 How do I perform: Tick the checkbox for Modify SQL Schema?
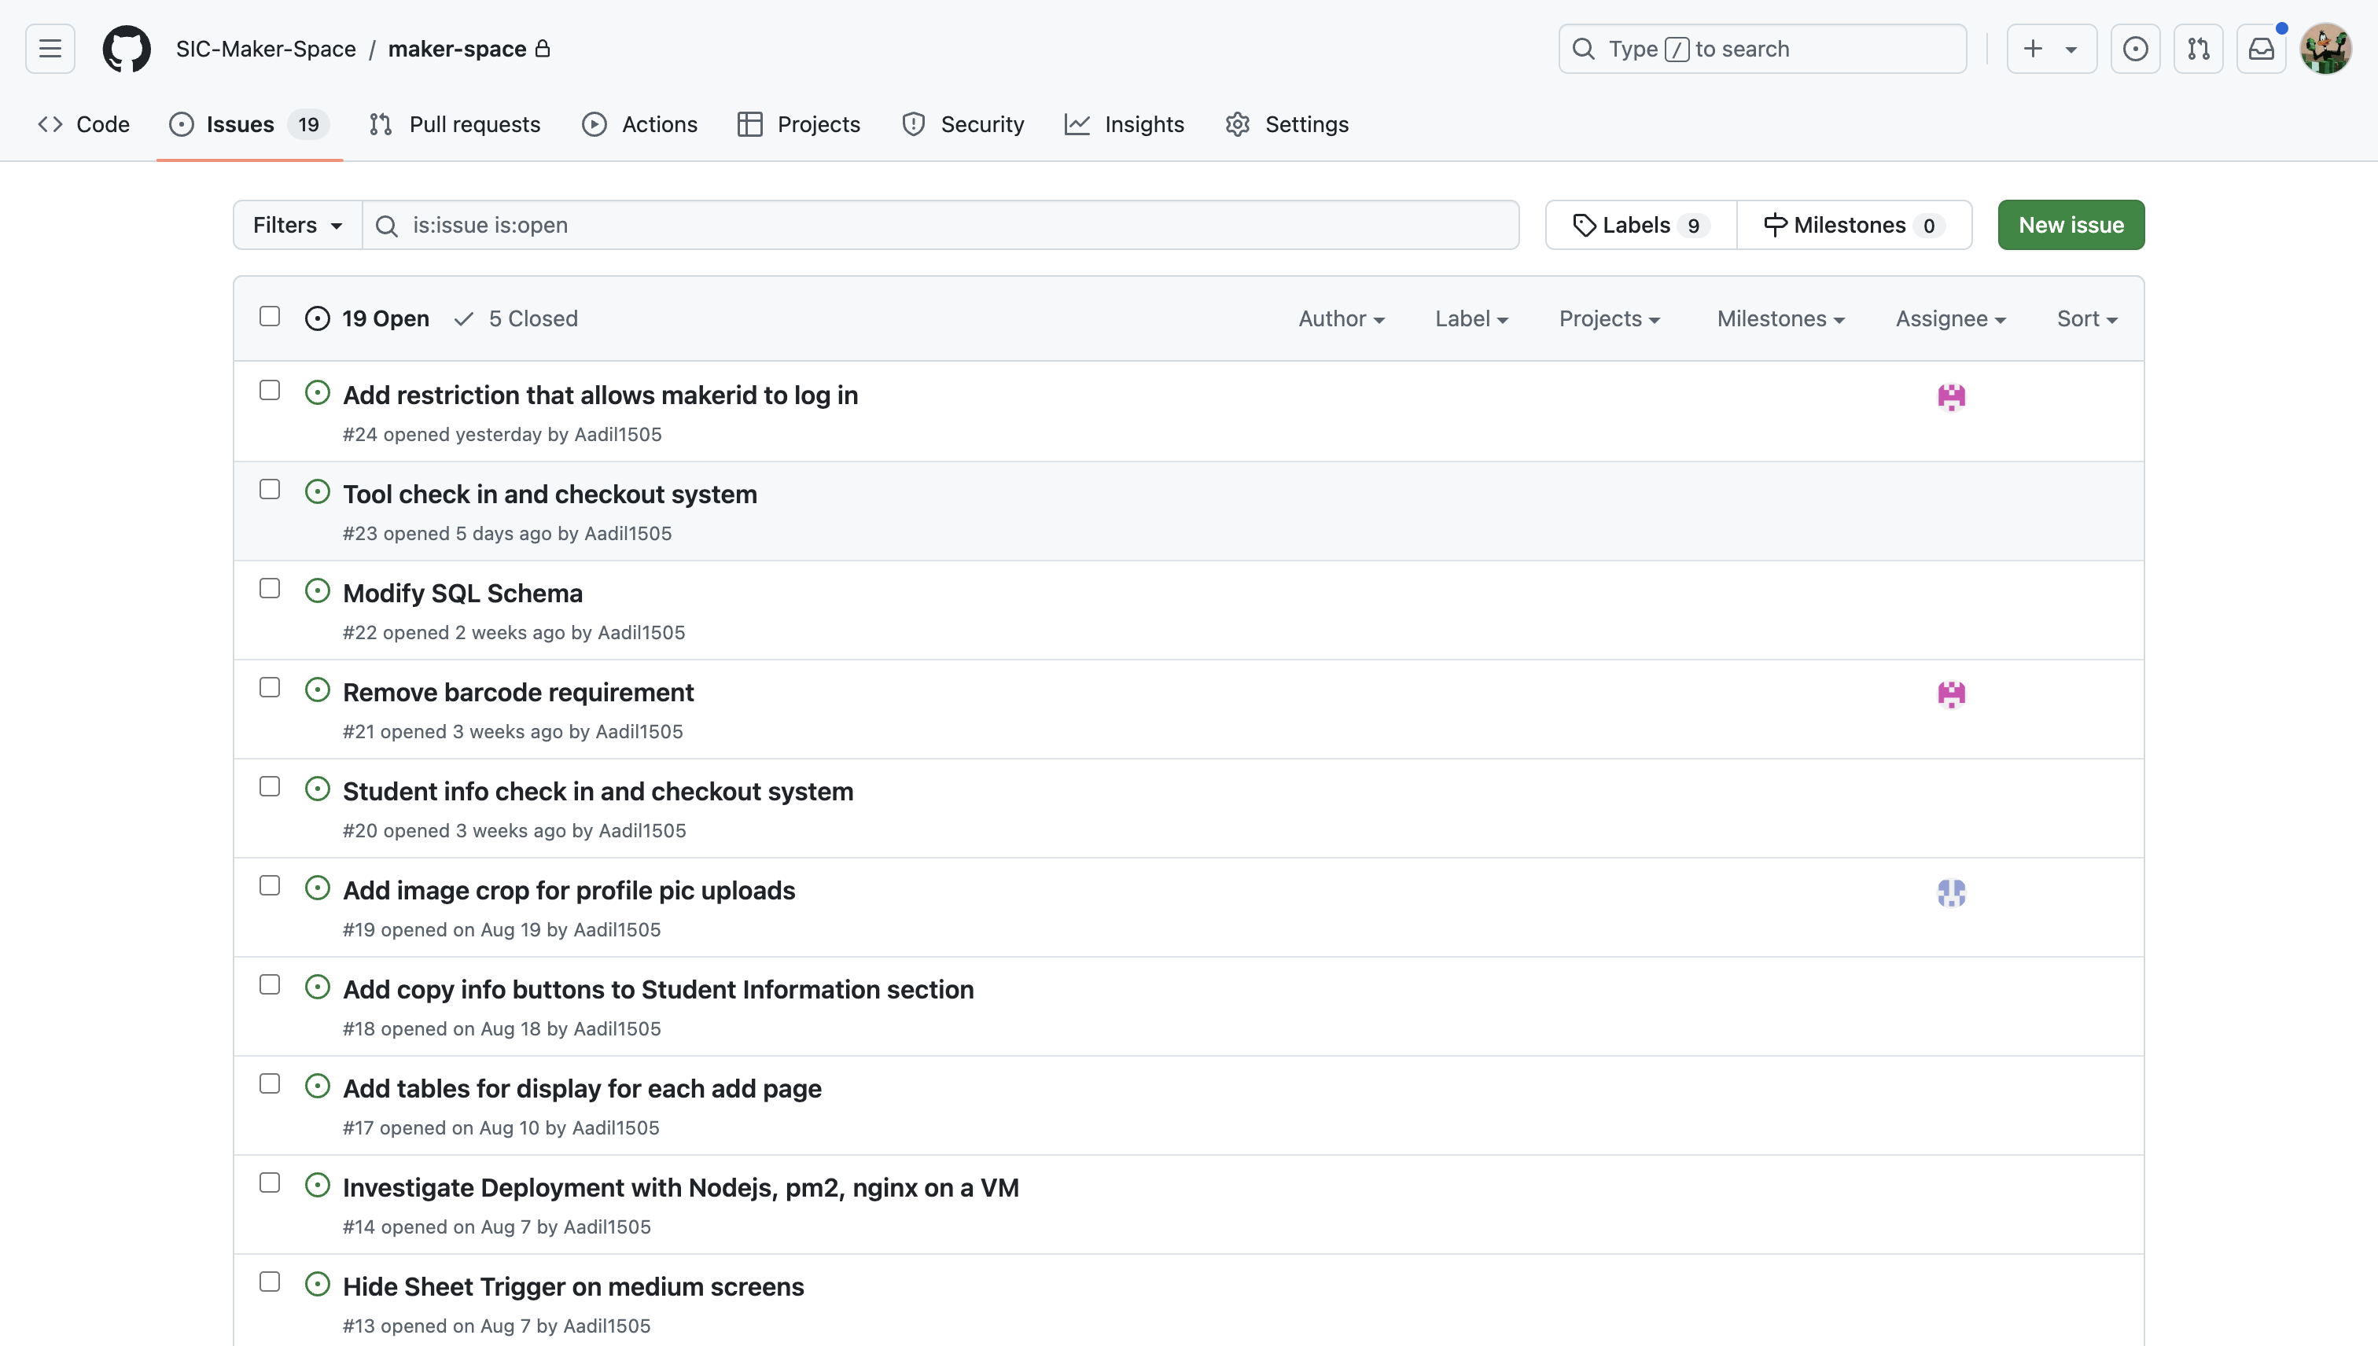tap(269, 588)
